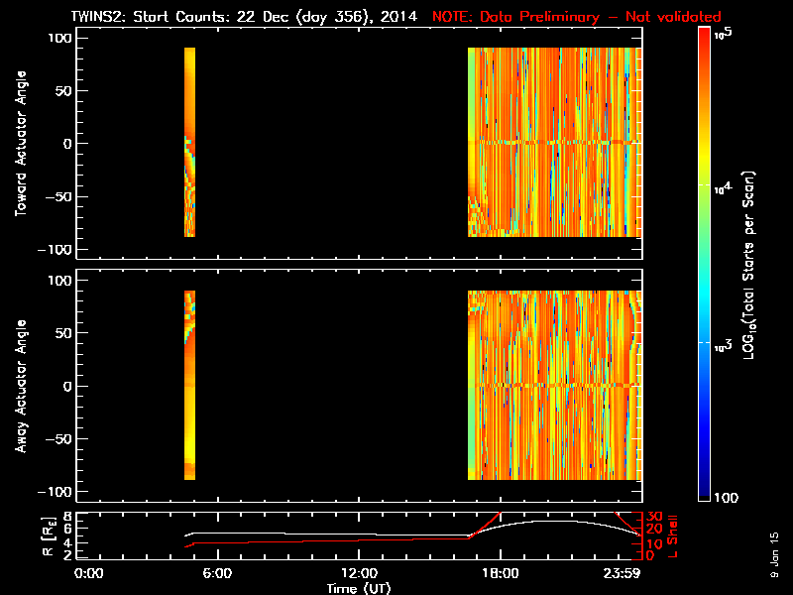793x595 pixels.
Task: Click the "TWINS2: Start Counts" plot title
Action: pyautogui.click(x=232, y=17)
